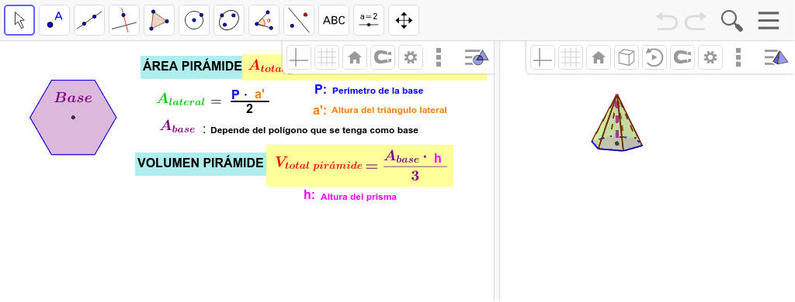Click the A total formula box
The width and height of the screenshot is (795, 302).
[262, 67]
